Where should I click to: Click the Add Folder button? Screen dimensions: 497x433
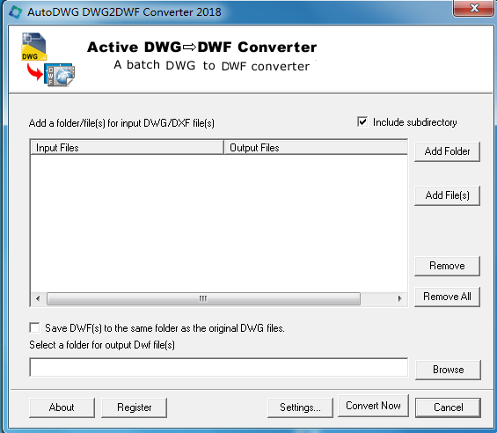pos(447,151)
